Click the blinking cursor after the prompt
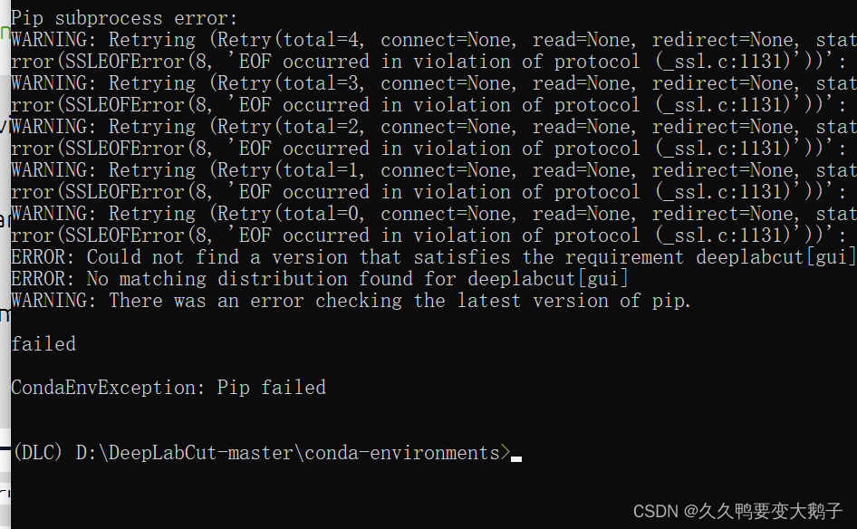Image resolution: width=857 pixels, height=529 pixels. [516, 458]
